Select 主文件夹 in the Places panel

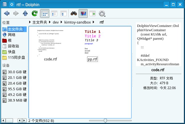[x=14, y=29]
